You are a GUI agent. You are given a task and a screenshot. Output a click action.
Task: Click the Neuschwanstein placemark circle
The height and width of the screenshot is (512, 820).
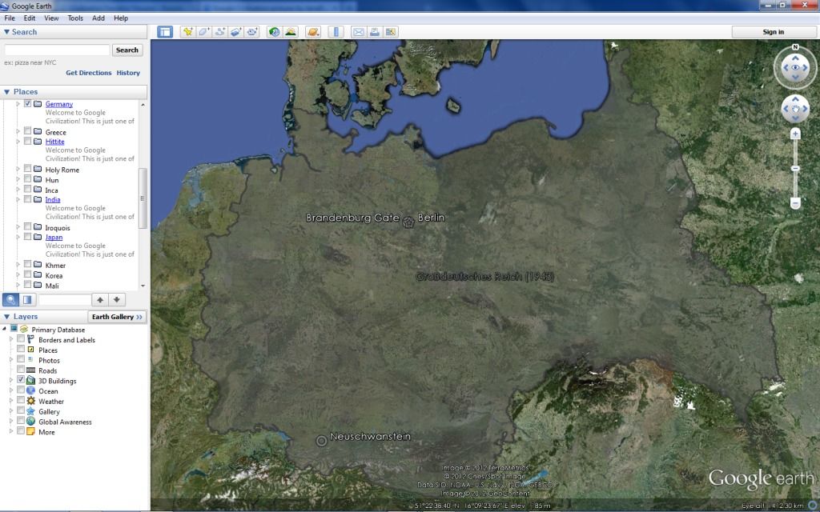(322, 441)
